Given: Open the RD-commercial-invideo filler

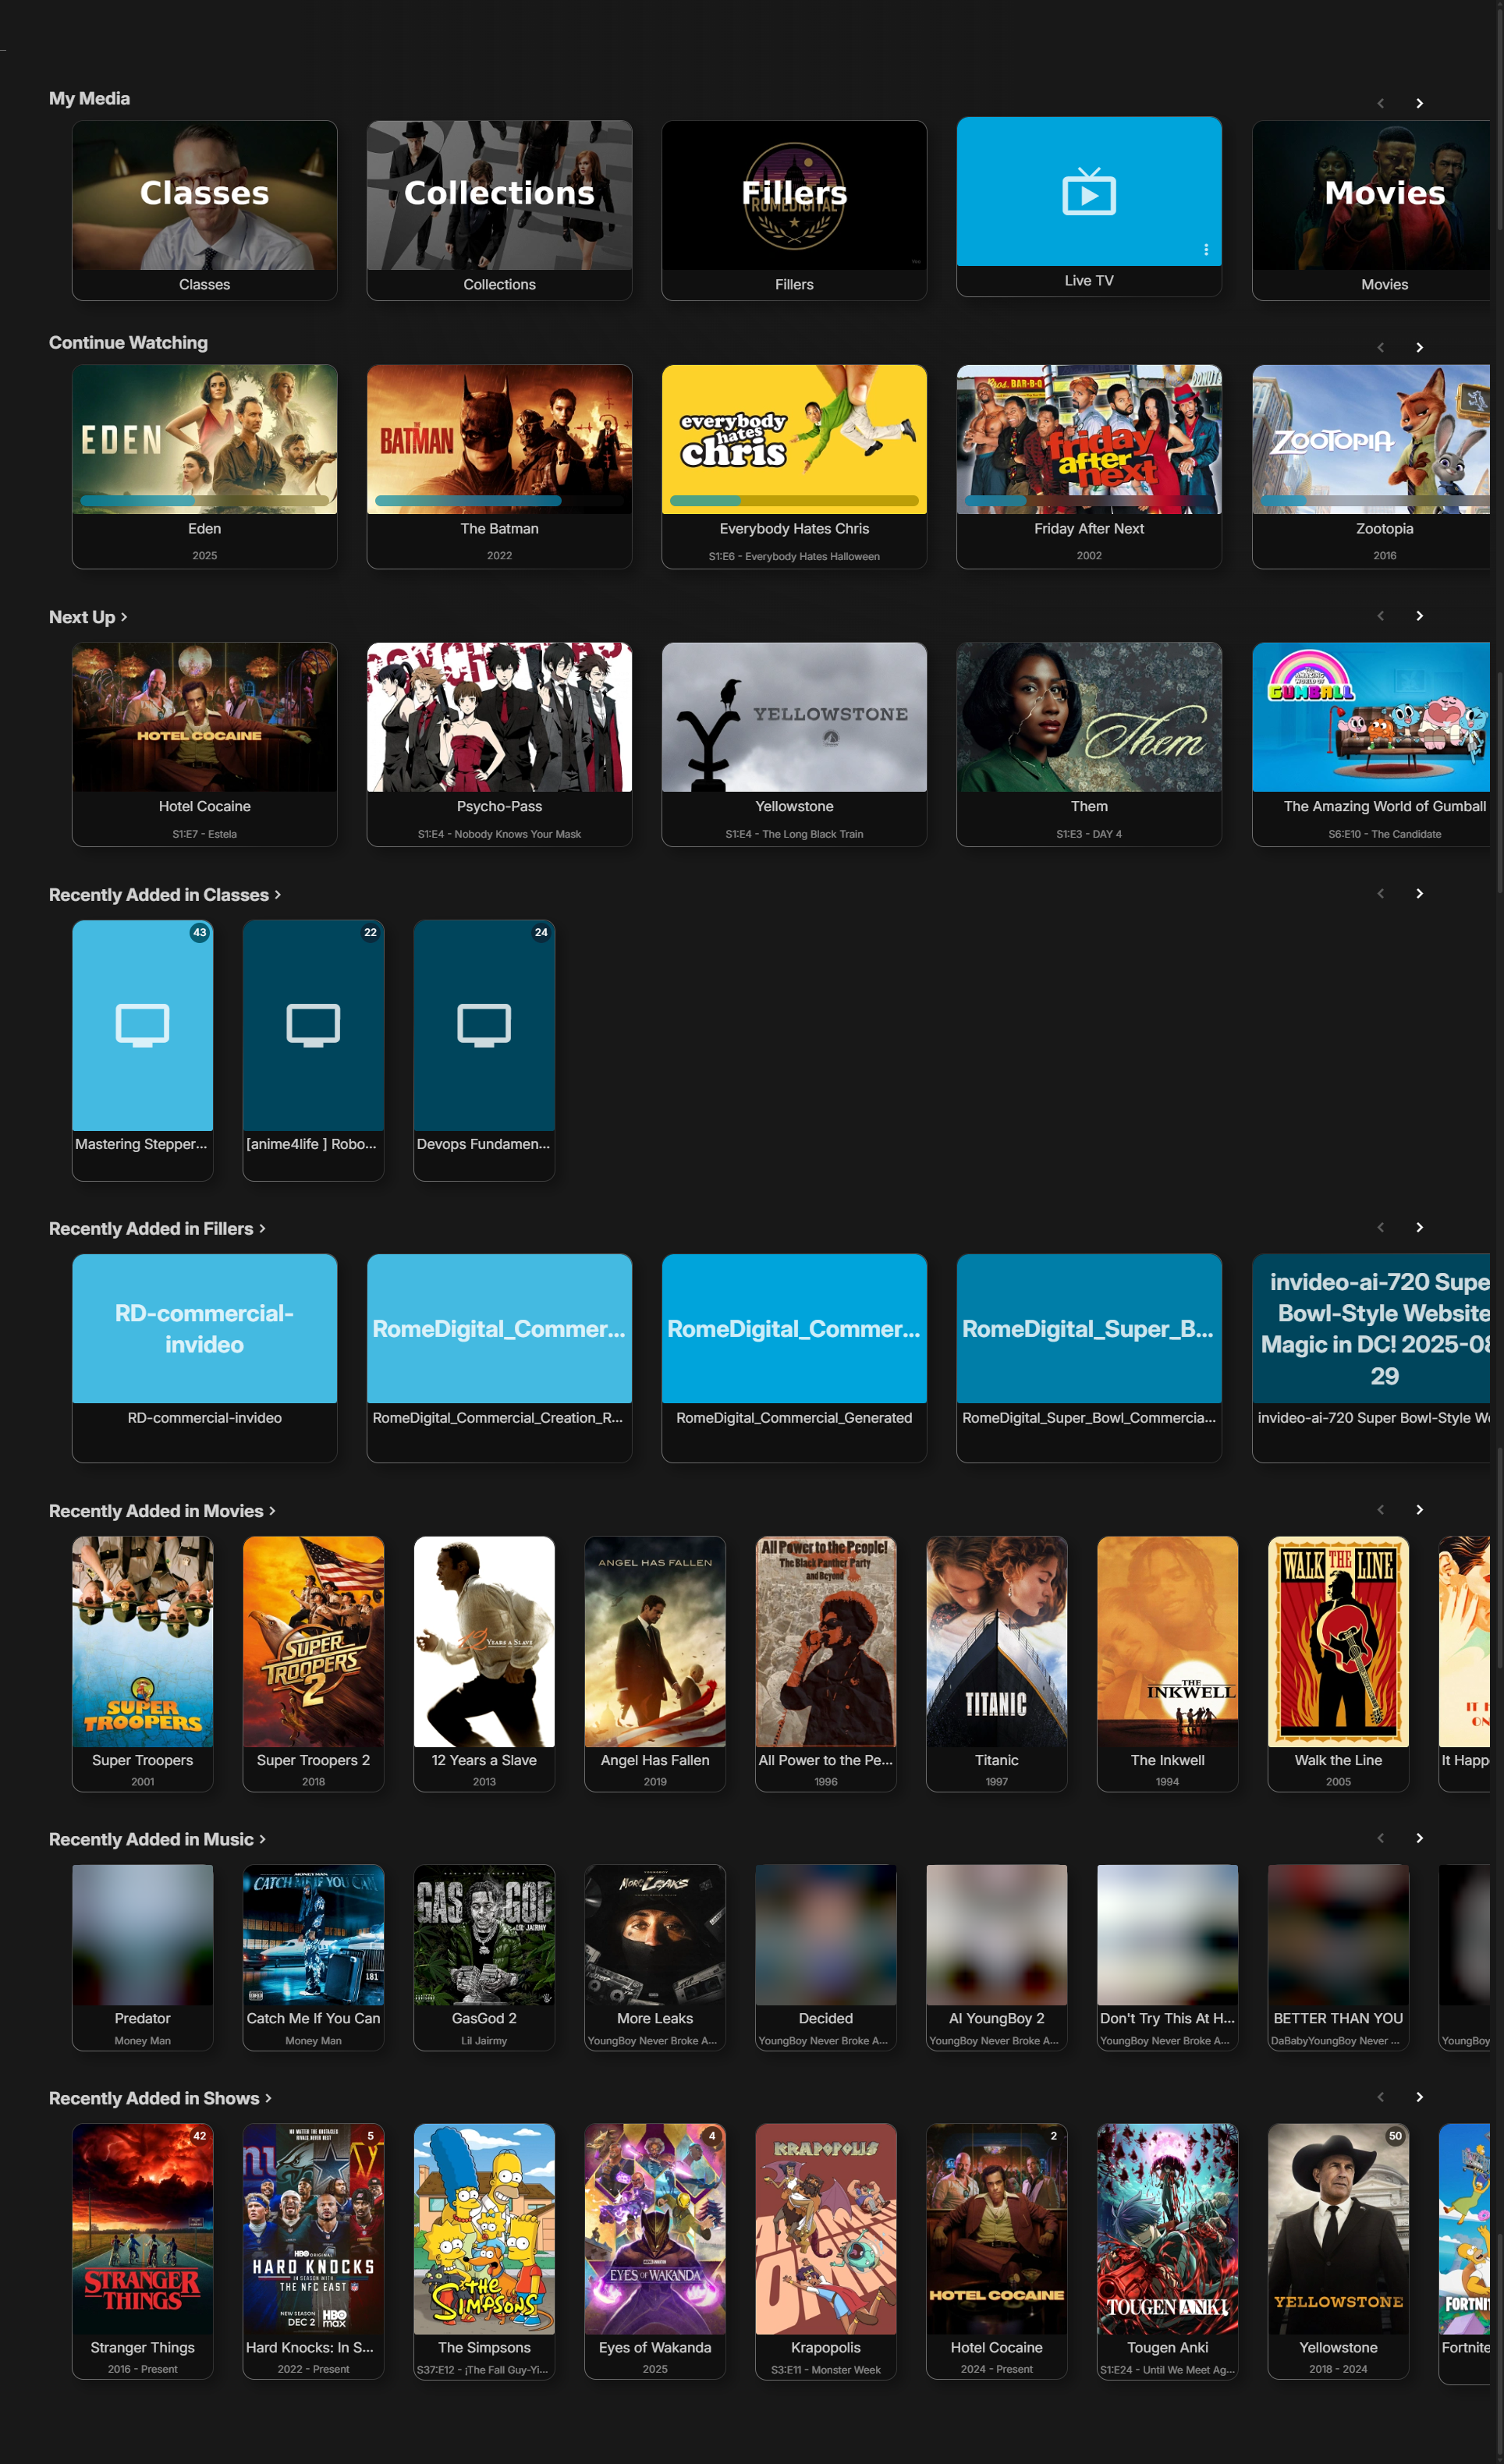Looking at the screenshot, I should tap(204, 1330).
